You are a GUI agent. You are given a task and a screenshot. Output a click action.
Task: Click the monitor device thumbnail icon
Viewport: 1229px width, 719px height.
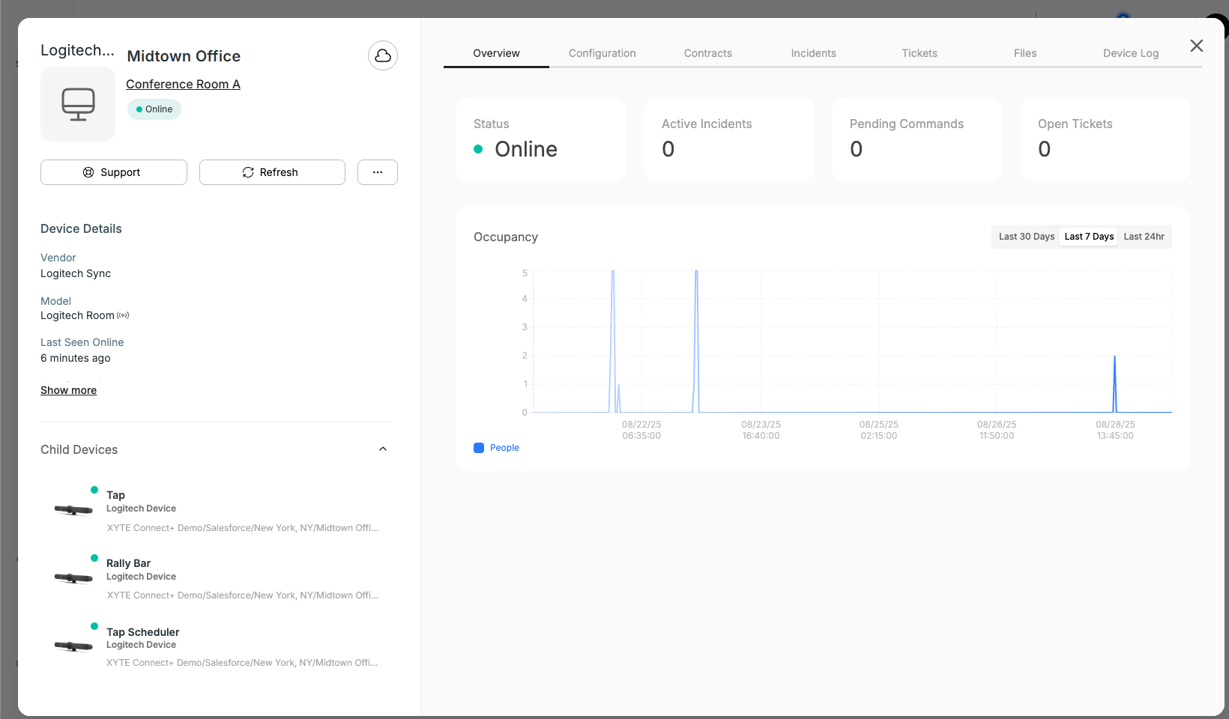click(x=78, y=104)
